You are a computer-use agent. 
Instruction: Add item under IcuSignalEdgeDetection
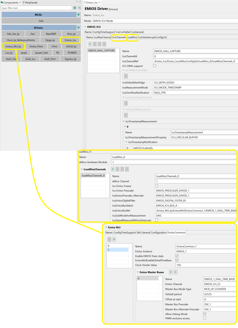(126, 103)
